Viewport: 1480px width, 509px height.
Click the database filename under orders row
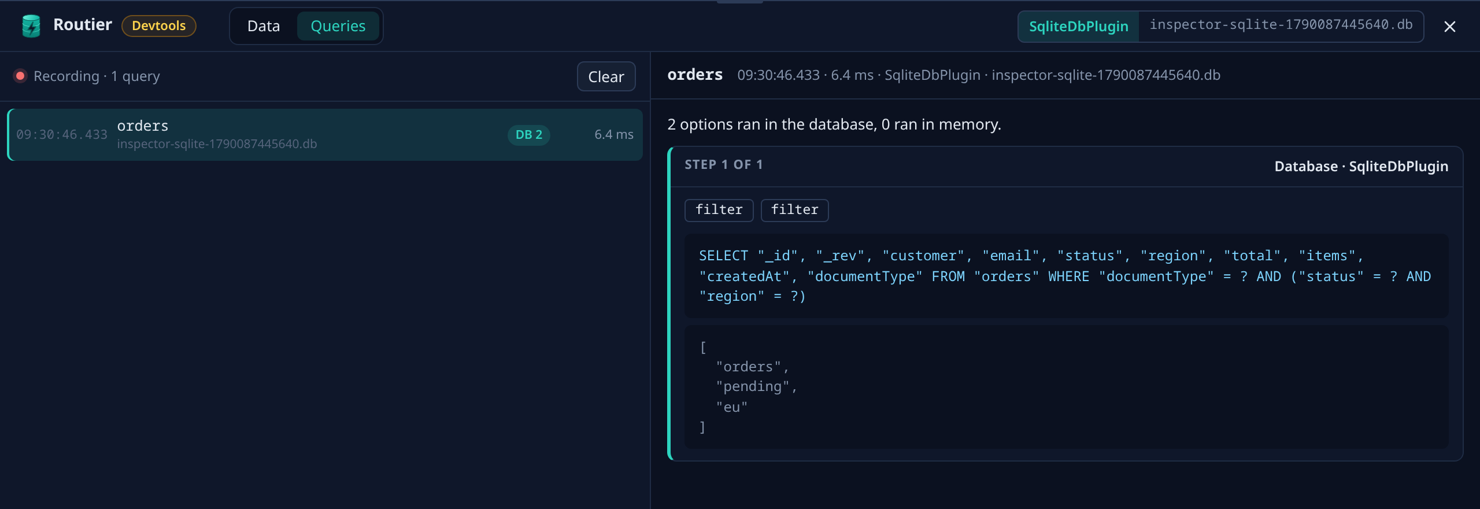point(217,144)
